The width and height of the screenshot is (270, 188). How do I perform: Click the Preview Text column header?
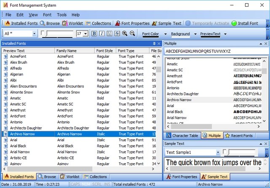click(x=28, y=51)
